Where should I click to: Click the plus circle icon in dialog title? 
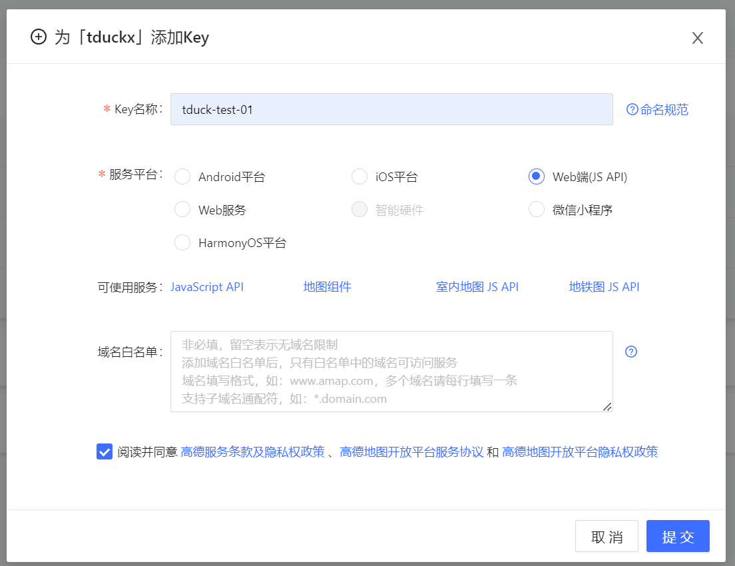coord(39,37)
